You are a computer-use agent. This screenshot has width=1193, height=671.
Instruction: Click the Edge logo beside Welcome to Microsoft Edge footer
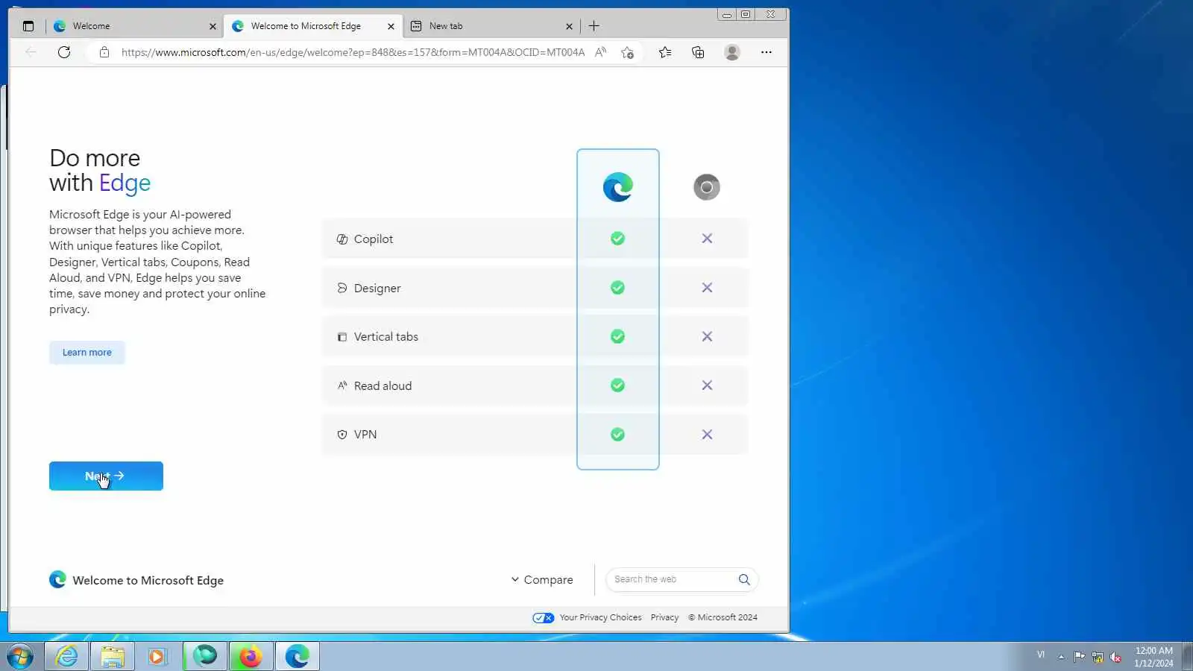(57, 580)
